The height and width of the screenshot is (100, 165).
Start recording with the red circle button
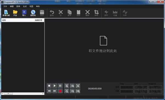tap(60, 91)
